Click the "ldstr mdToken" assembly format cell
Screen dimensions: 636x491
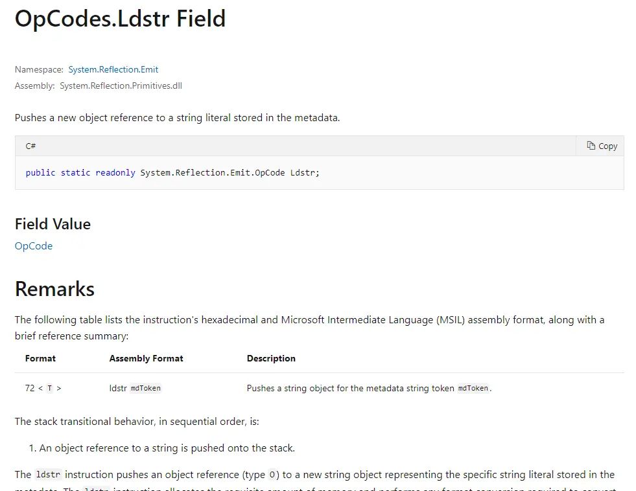tap(135, 389)
